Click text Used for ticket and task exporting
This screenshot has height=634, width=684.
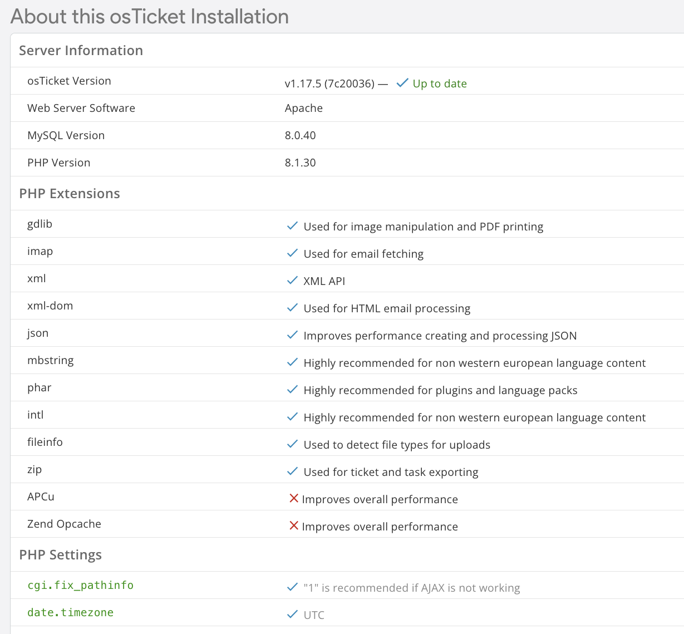[x=391, y=473]
